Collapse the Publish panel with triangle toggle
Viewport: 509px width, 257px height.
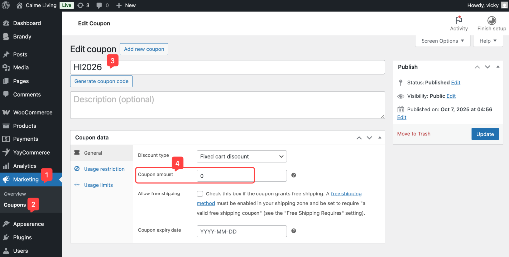[497, 67]
